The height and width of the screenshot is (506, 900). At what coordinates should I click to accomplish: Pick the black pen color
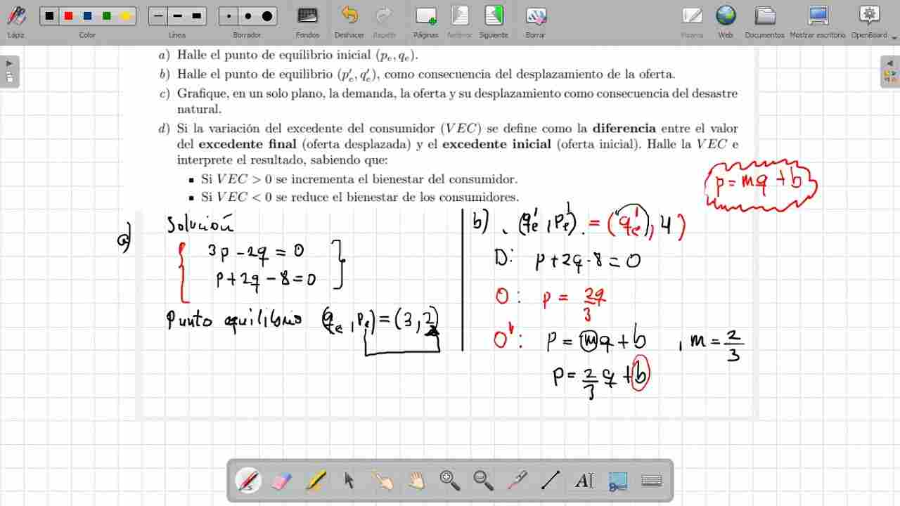(50, 16)
